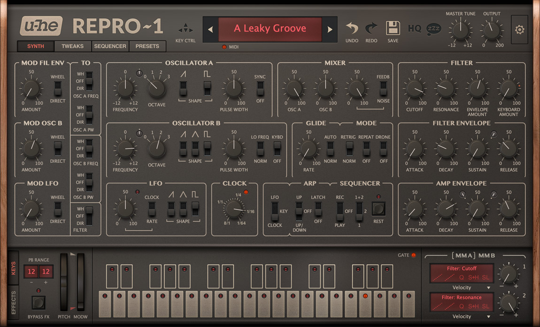Save the current preset
540x327 pixels.
393,28
